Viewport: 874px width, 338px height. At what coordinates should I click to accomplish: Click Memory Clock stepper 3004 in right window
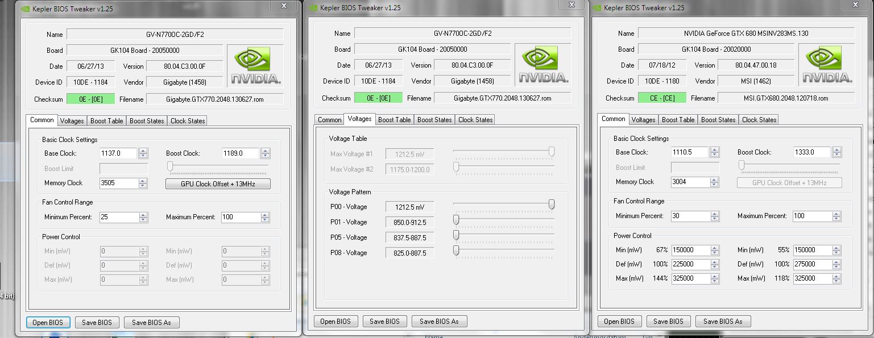(x=715, y=182)
